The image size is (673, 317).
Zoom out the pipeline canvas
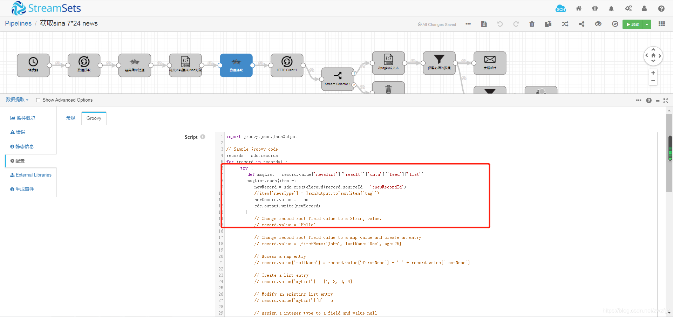click(653, 81)
